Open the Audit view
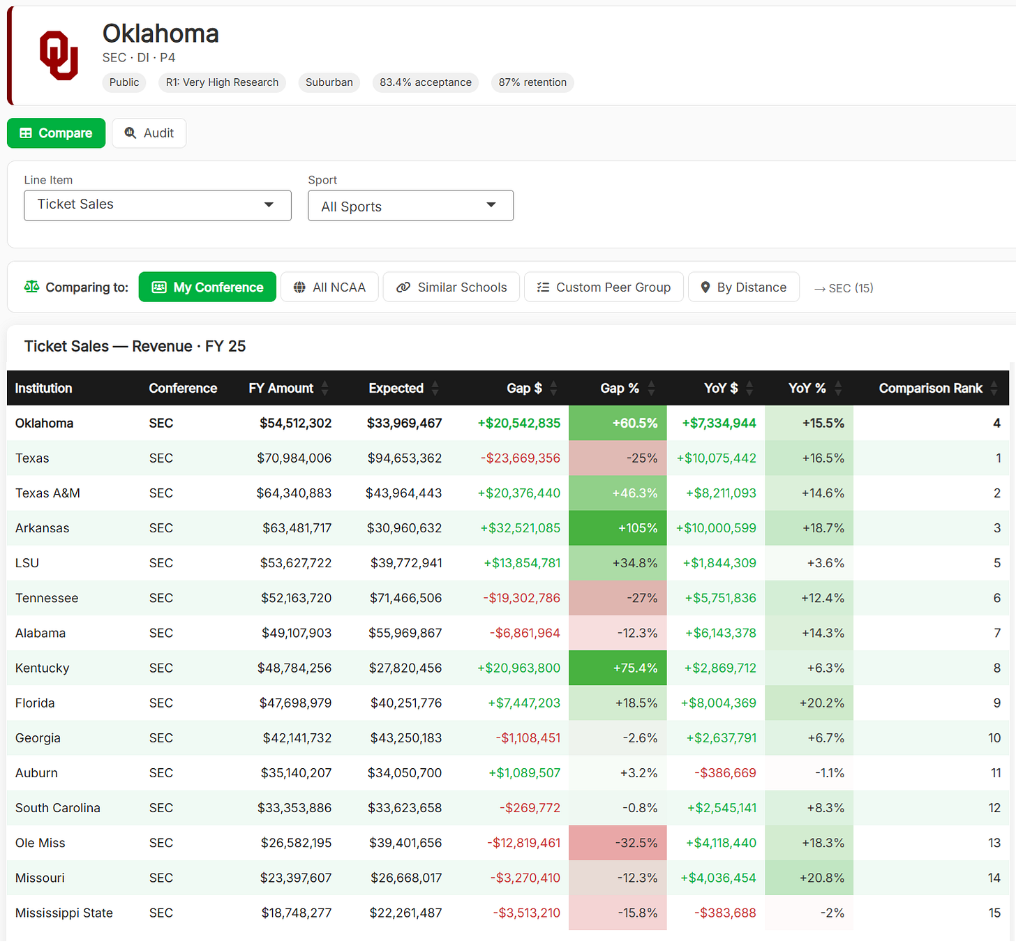Image resolution: width=1016 pixels, height=944 pixels. 149,133
